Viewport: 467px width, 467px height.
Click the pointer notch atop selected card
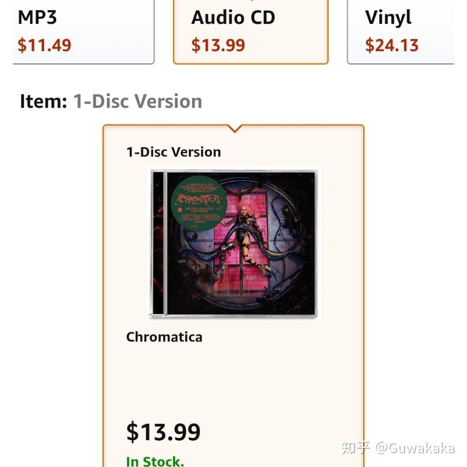pyautogui.click(x=235, y=129)
